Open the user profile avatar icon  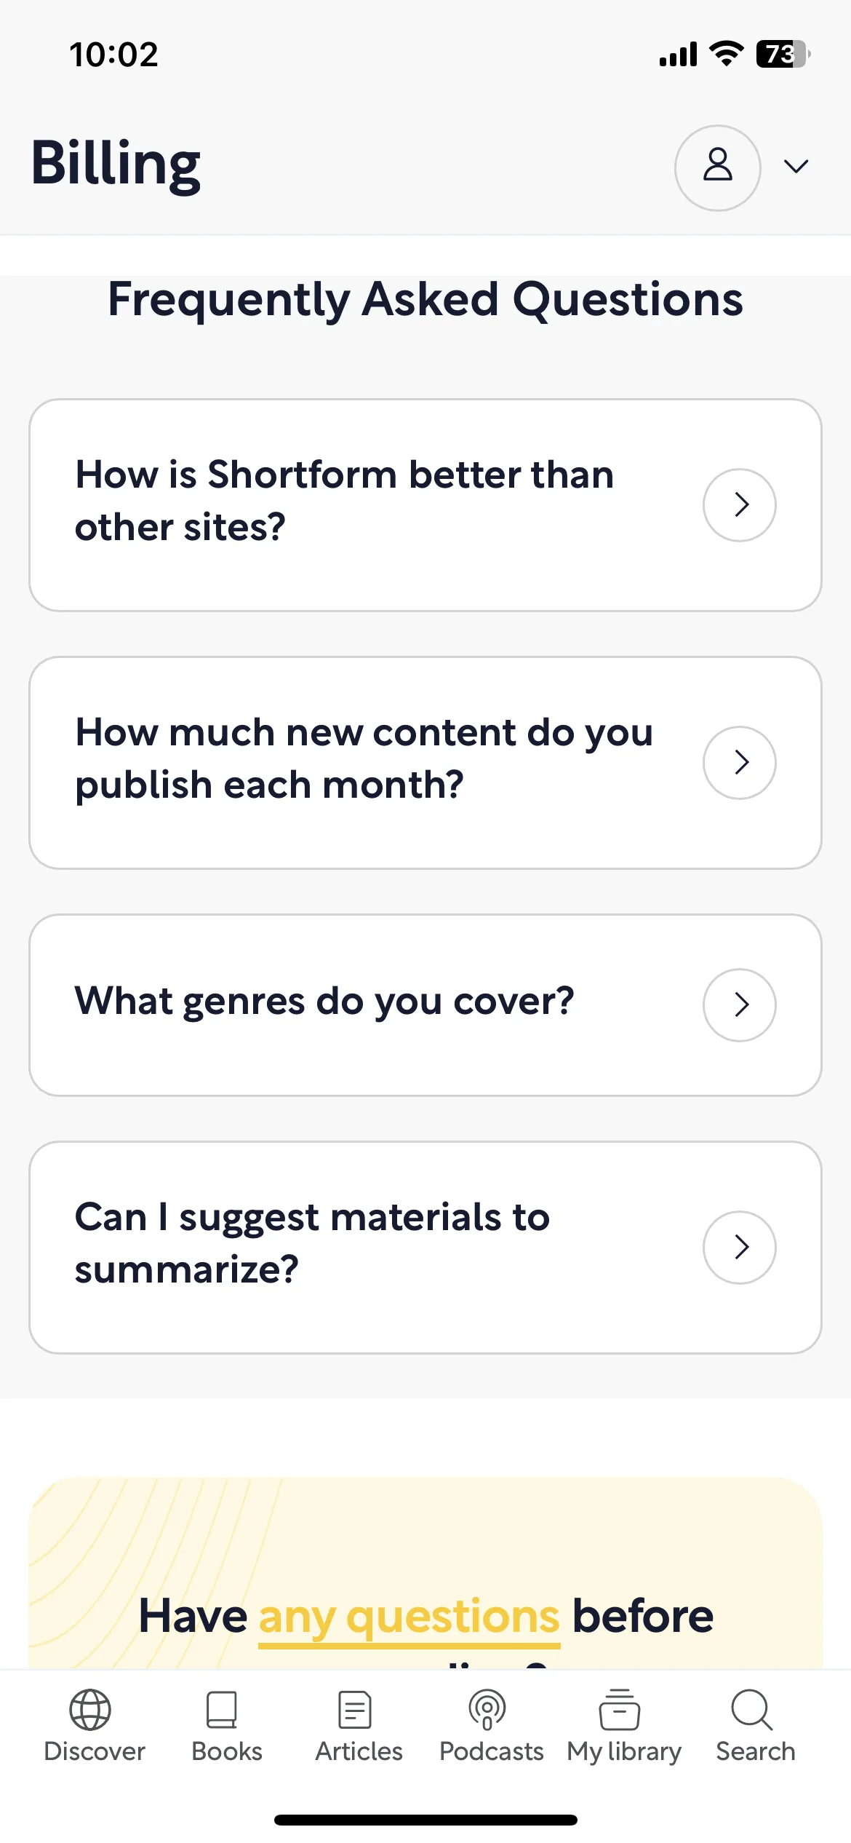tap(718, 168)
